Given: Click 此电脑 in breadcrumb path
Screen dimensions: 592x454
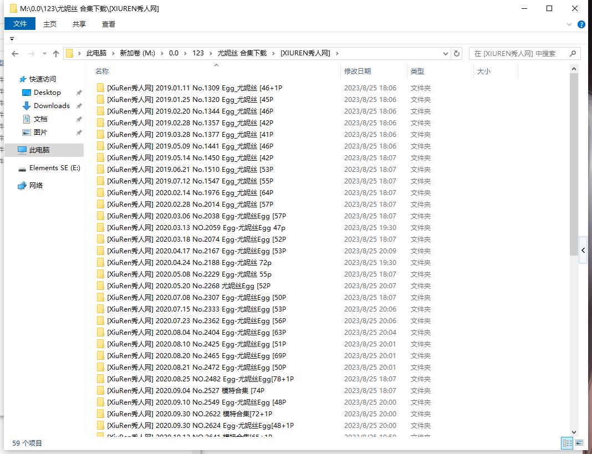Looking at the screenshot, I should click(96, 53).
